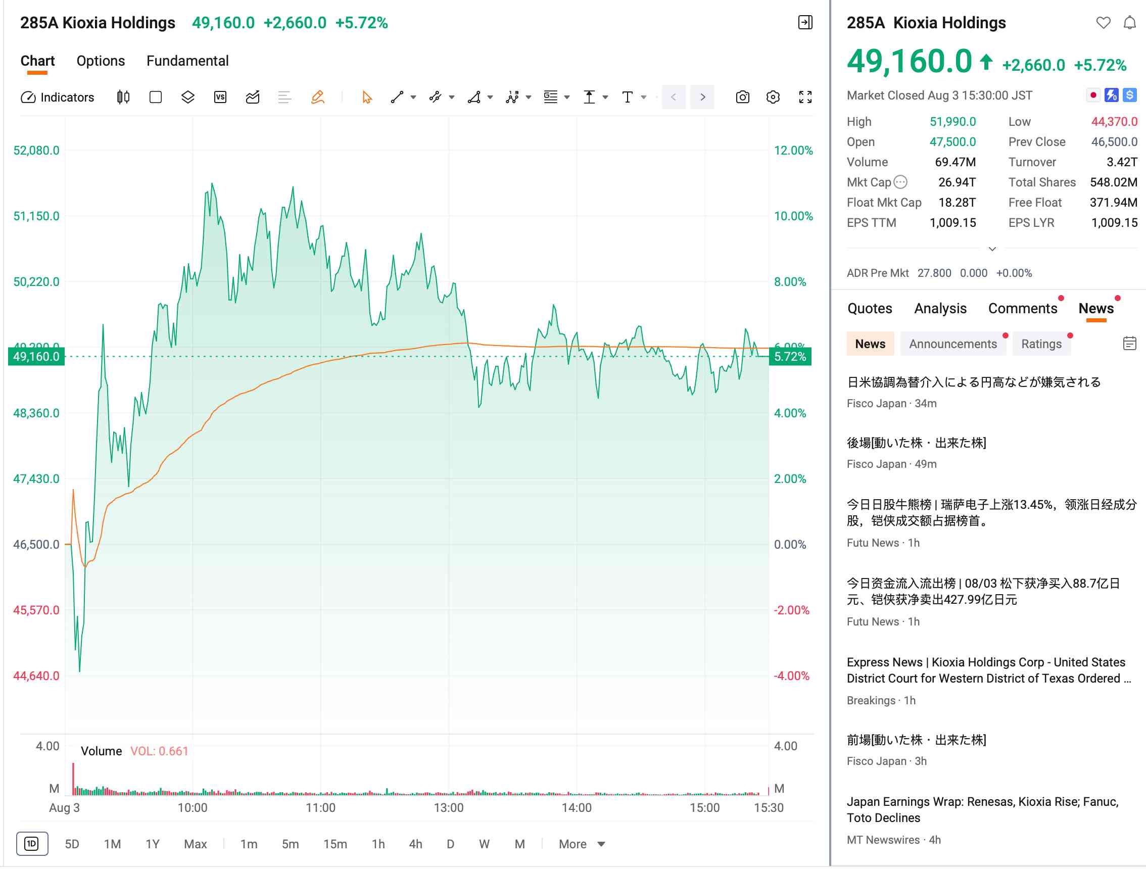
Task: Select the annotation list tool
Action: pos(551,98)
